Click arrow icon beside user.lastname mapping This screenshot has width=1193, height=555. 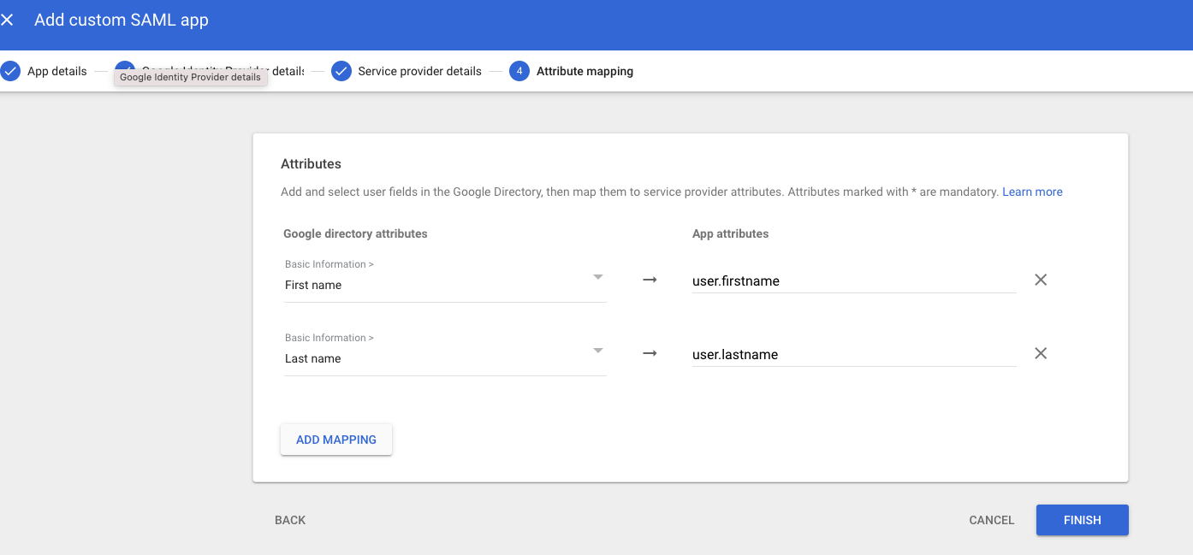pyautogui.click(x=650, y=353)
